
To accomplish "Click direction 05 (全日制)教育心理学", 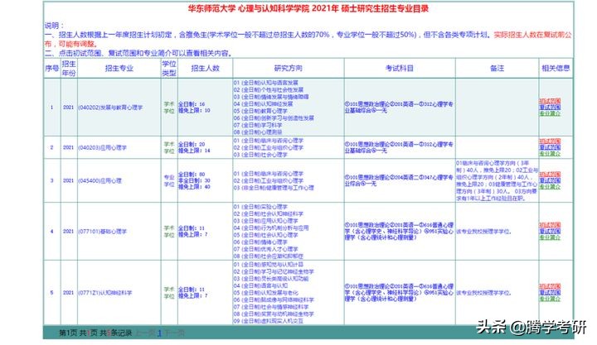I will [x=260, y=111].
